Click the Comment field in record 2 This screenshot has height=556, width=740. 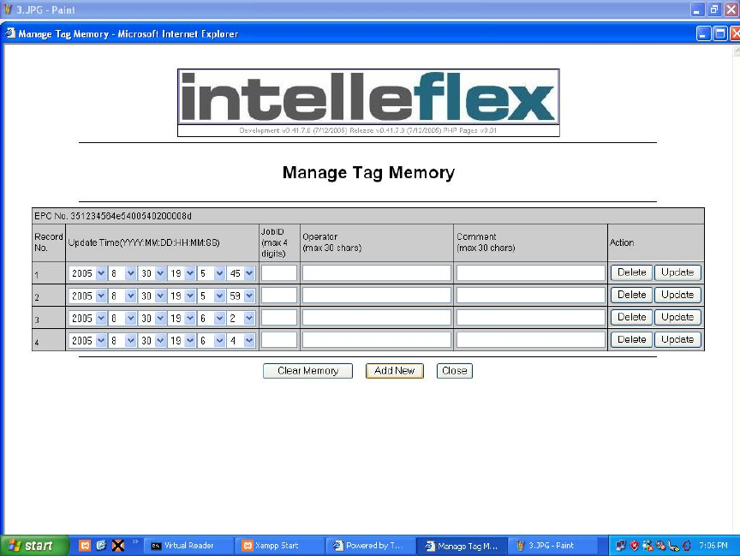[530, 295]
